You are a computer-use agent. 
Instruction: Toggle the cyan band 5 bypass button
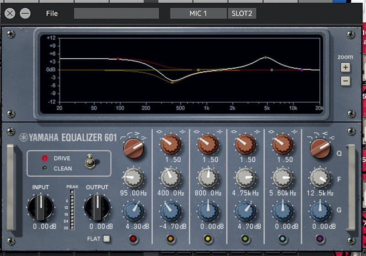pyautogui.click(x=283, y=239)
